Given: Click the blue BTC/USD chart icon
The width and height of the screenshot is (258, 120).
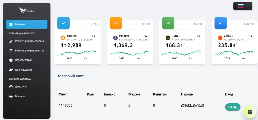Looking at the screenshot, I should click(63, 23).
